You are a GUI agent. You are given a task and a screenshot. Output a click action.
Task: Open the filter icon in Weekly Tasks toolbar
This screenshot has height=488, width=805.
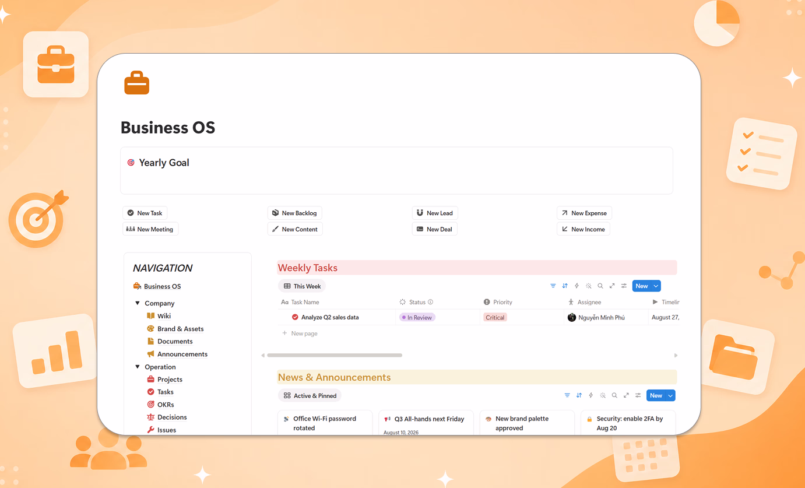pyautogui.click(x=553, y=286)
